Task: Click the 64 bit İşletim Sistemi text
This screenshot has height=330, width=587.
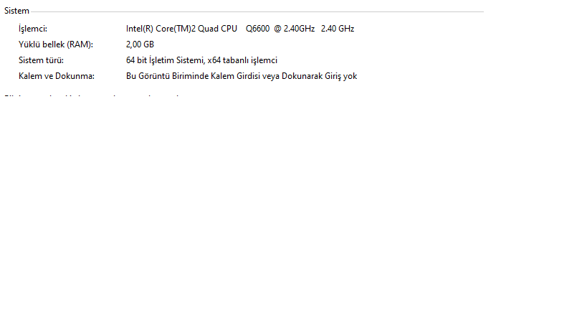Action: click(165, 60)
